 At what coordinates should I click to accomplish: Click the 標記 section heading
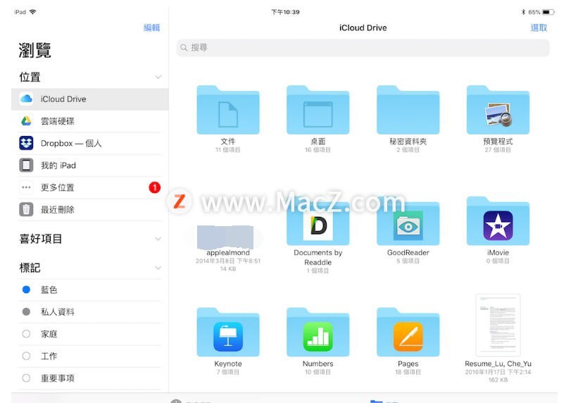click(30, 268)
